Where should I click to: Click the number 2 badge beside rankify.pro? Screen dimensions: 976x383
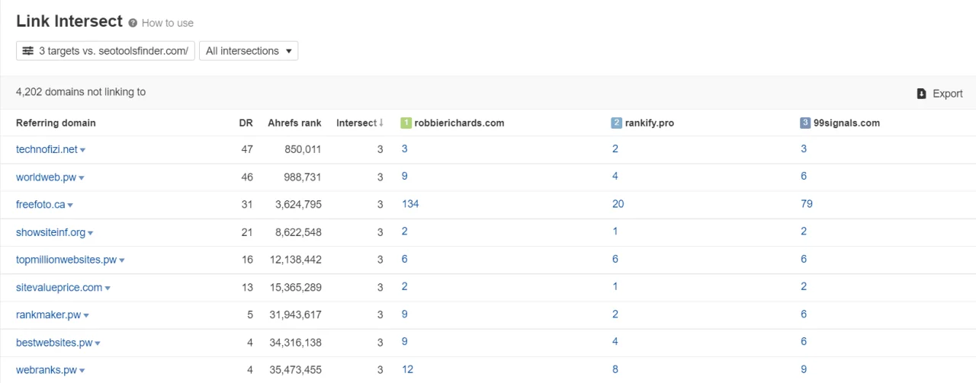[616, 123]
